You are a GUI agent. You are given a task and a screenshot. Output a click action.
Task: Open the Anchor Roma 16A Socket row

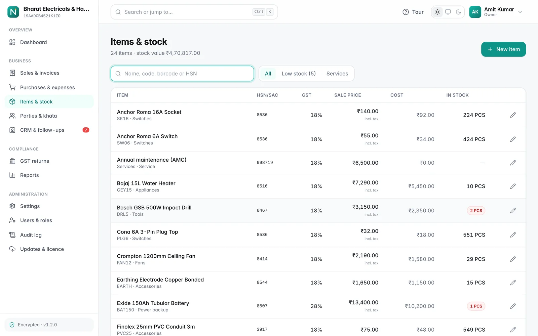318,115
